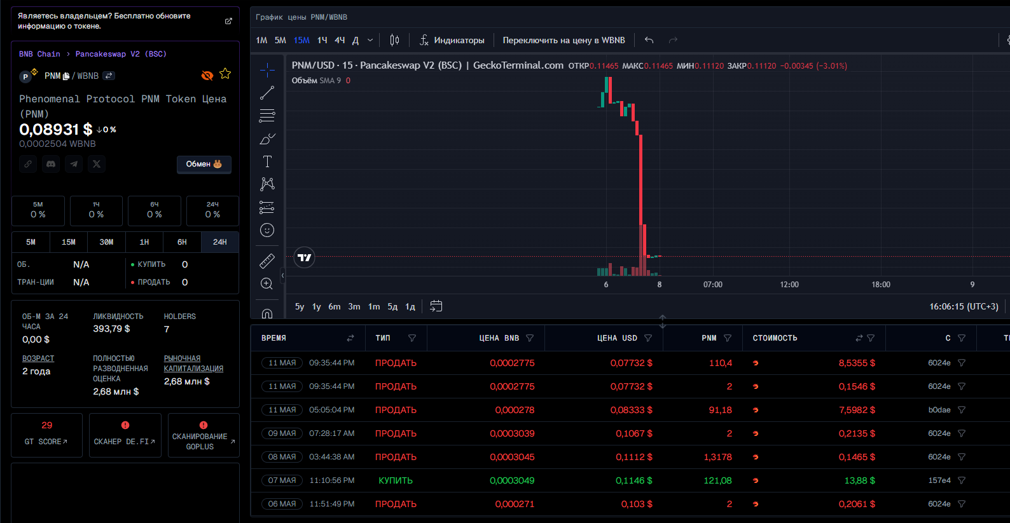
Task: Open the go-to-date calendar icon
Action: [436, 306]
